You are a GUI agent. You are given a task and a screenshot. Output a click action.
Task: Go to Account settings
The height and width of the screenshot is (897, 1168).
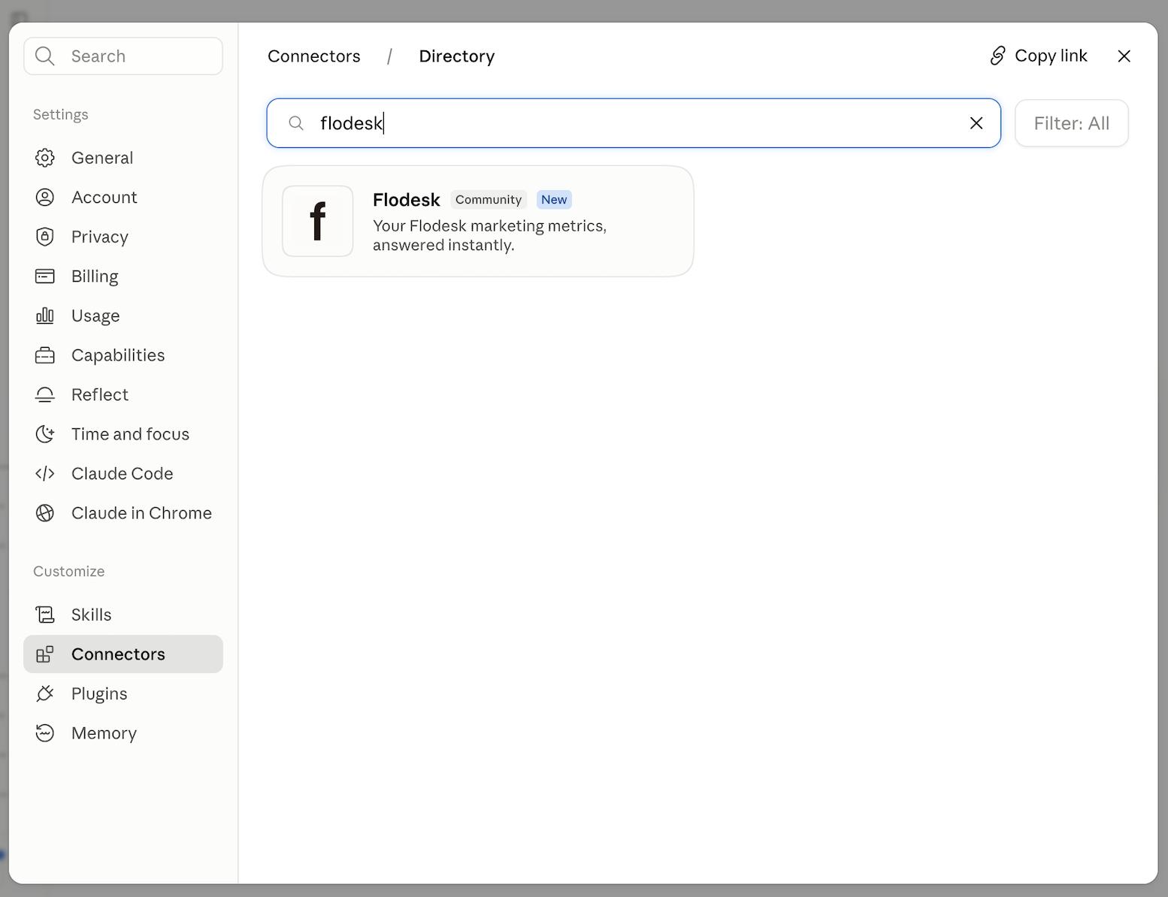click(x=123, y=198)
